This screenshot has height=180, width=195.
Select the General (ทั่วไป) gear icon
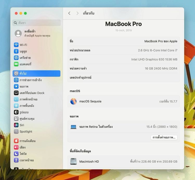16,73
